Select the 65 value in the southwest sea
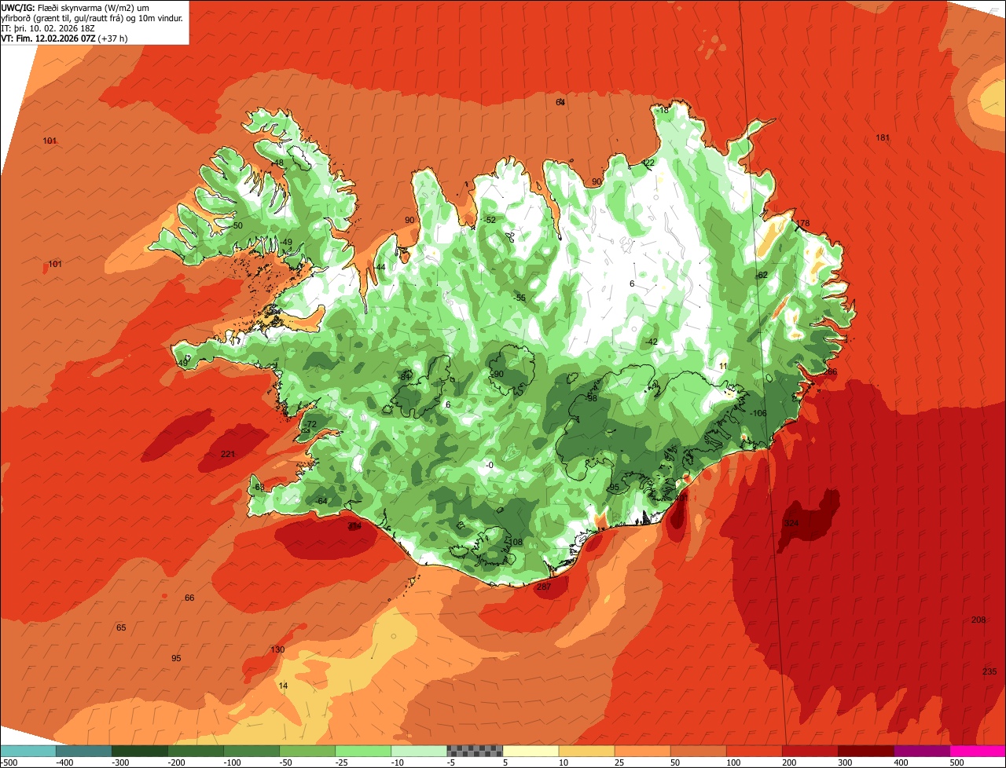1006x768 pixels. [121, 627]
